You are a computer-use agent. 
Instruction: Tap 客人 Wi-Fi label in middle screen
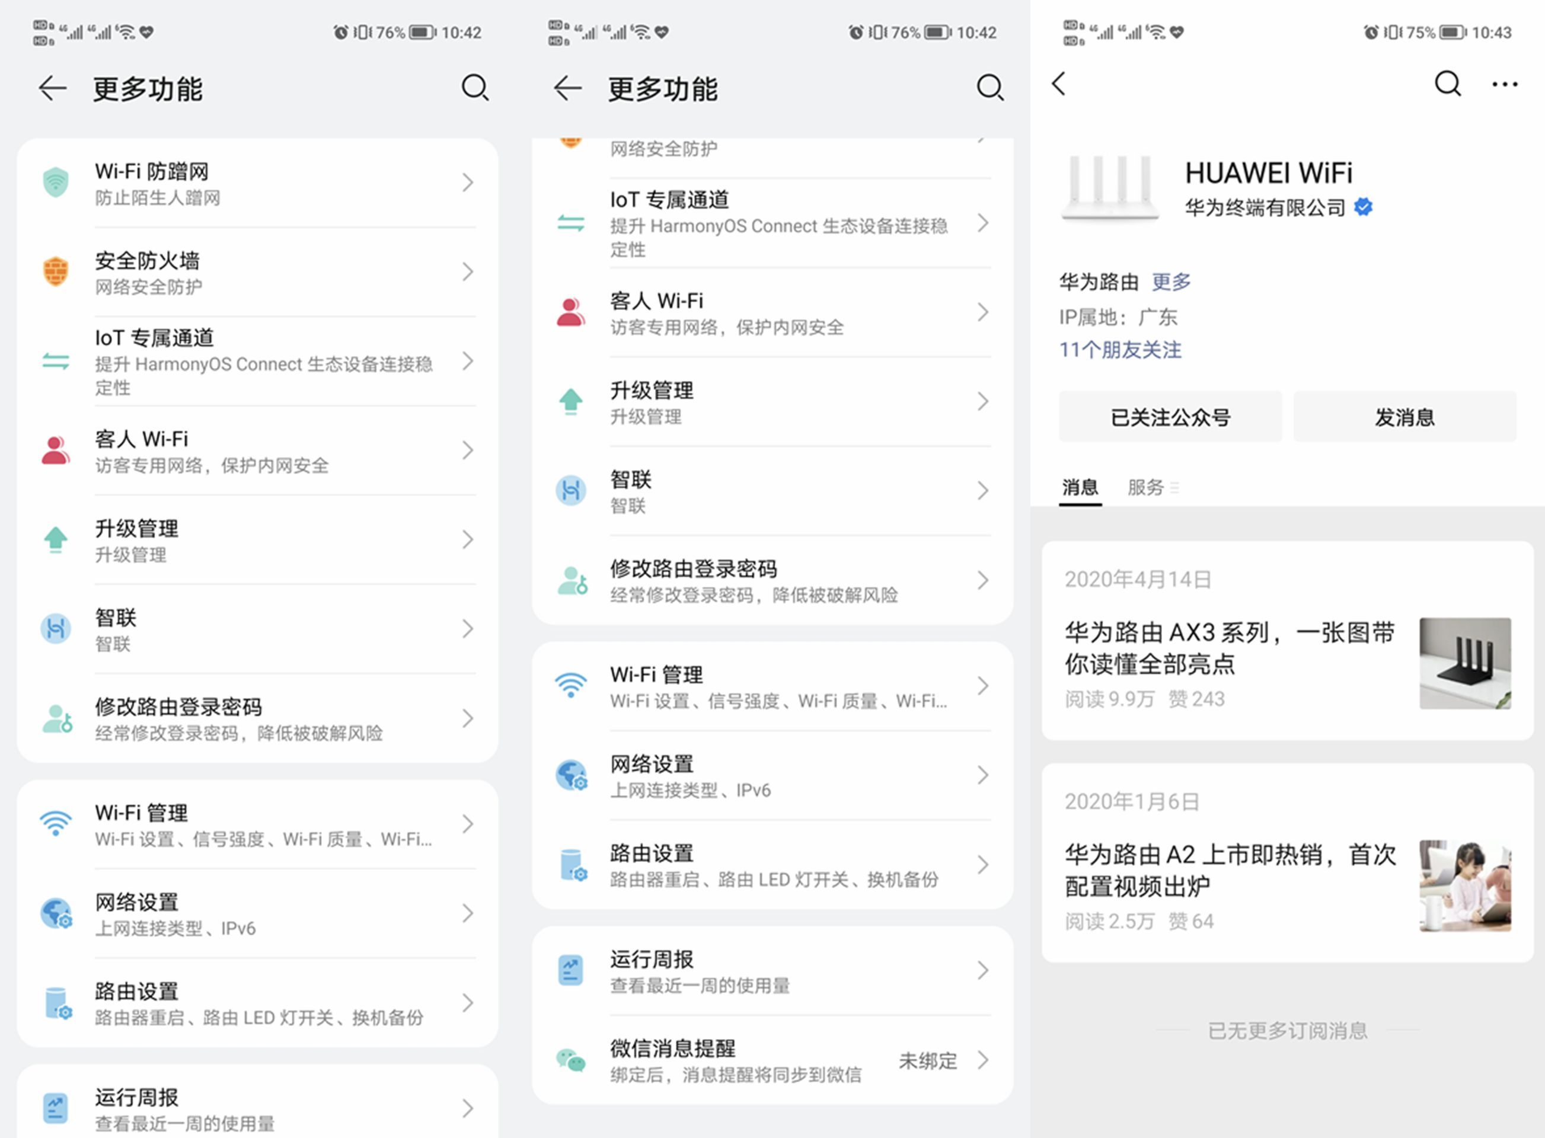[656, 301]
